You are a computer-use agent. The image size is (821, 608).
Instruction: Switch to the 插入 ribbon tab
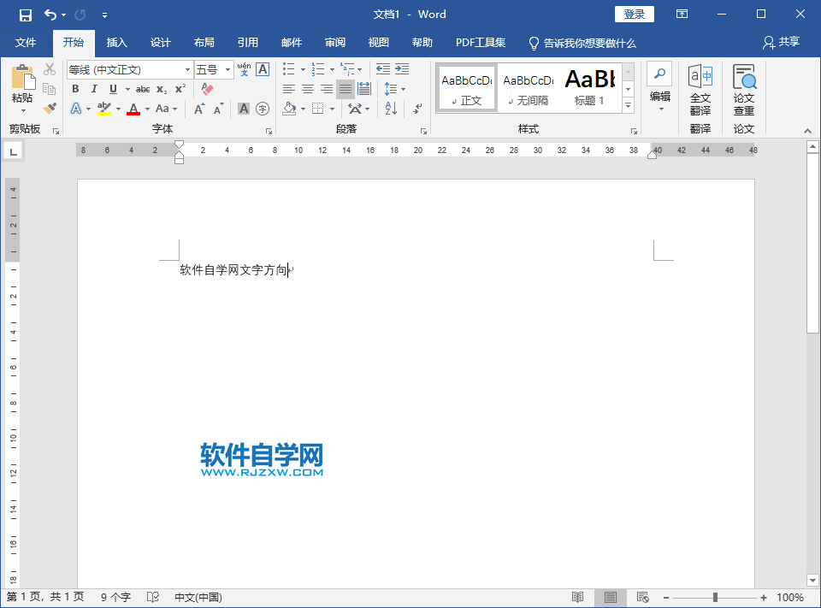click(x=116, y=43)
